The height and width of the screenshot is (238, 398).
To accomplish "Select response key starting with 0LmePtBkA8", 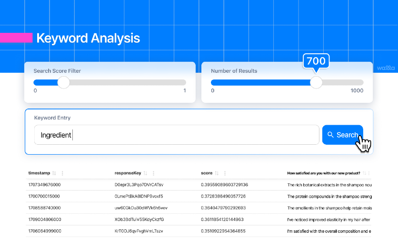I will pyautogui.click(x=139, y=197).
